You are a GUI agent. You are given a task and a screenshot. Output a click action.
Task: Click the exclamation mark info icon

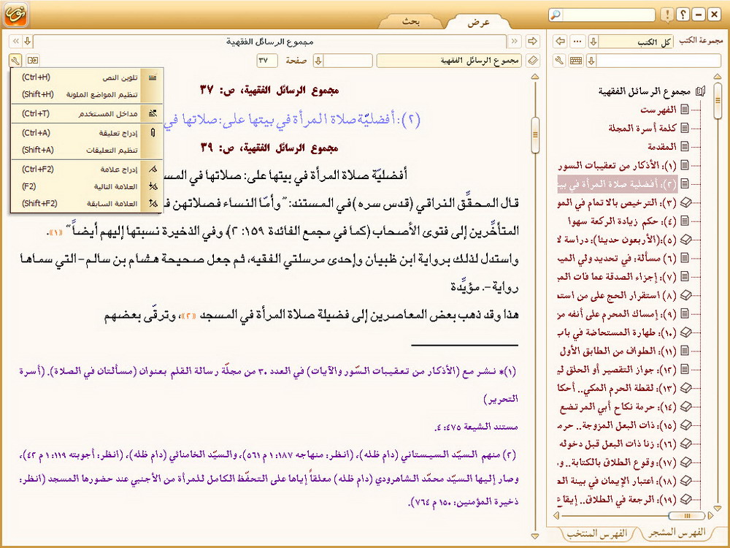click(x=667, y=15)
